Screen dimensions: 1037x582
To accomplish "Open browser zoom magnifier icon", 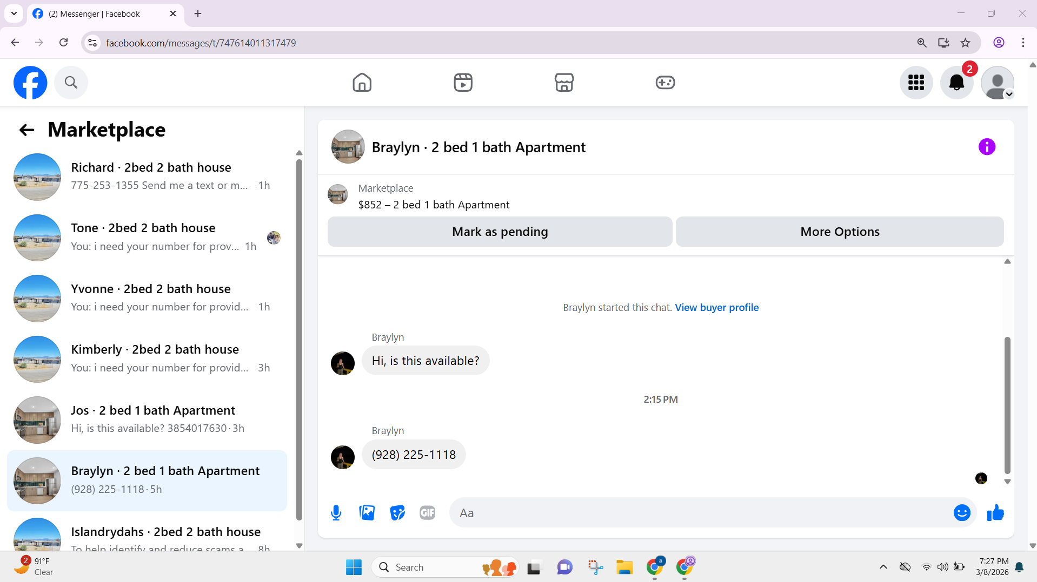I will (x=922, y=43).
